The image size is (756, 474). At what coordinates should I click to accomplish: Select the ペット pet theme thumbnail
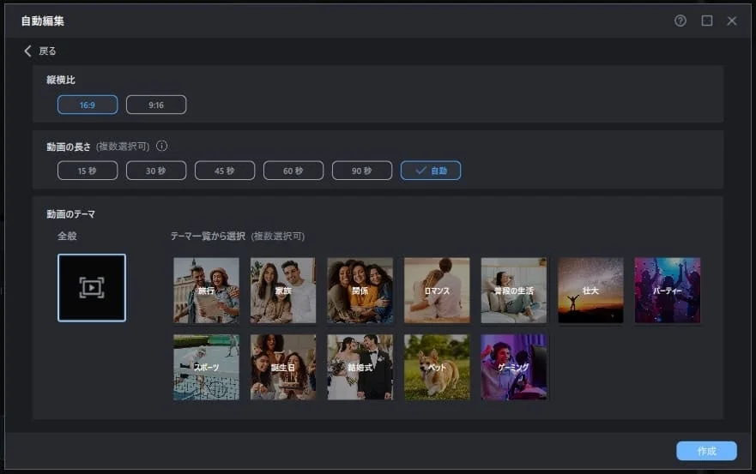437,367
